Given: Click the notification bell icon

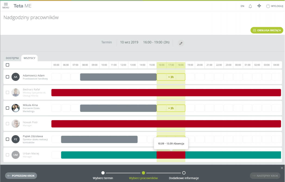Looking at the screenshot, I should click(250, 6).
